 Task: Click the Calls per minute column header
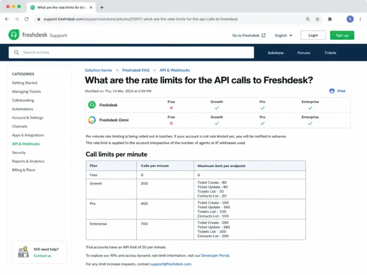coord(155,165)
